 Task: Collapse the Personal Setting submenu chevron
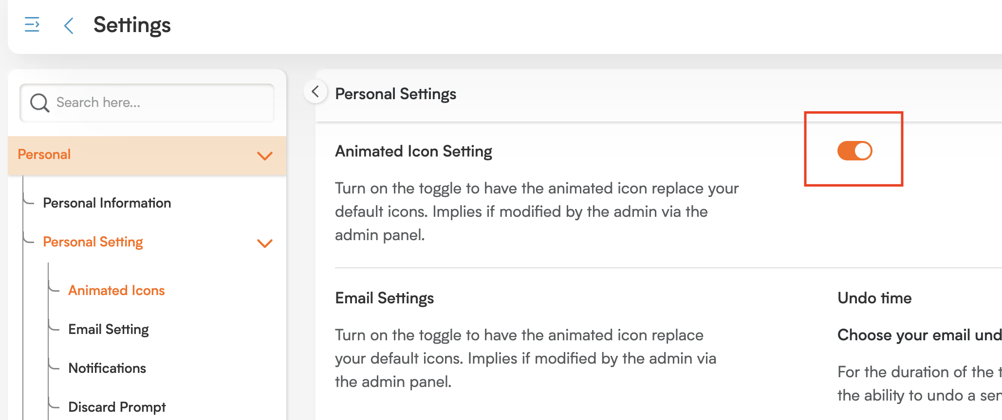(265, 243)
